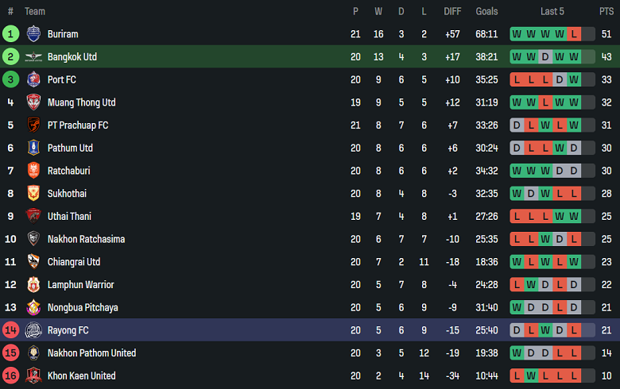Click the Buriram club crest icon
Viewport: 620px width, 389px height.
[x=33, y=34]
